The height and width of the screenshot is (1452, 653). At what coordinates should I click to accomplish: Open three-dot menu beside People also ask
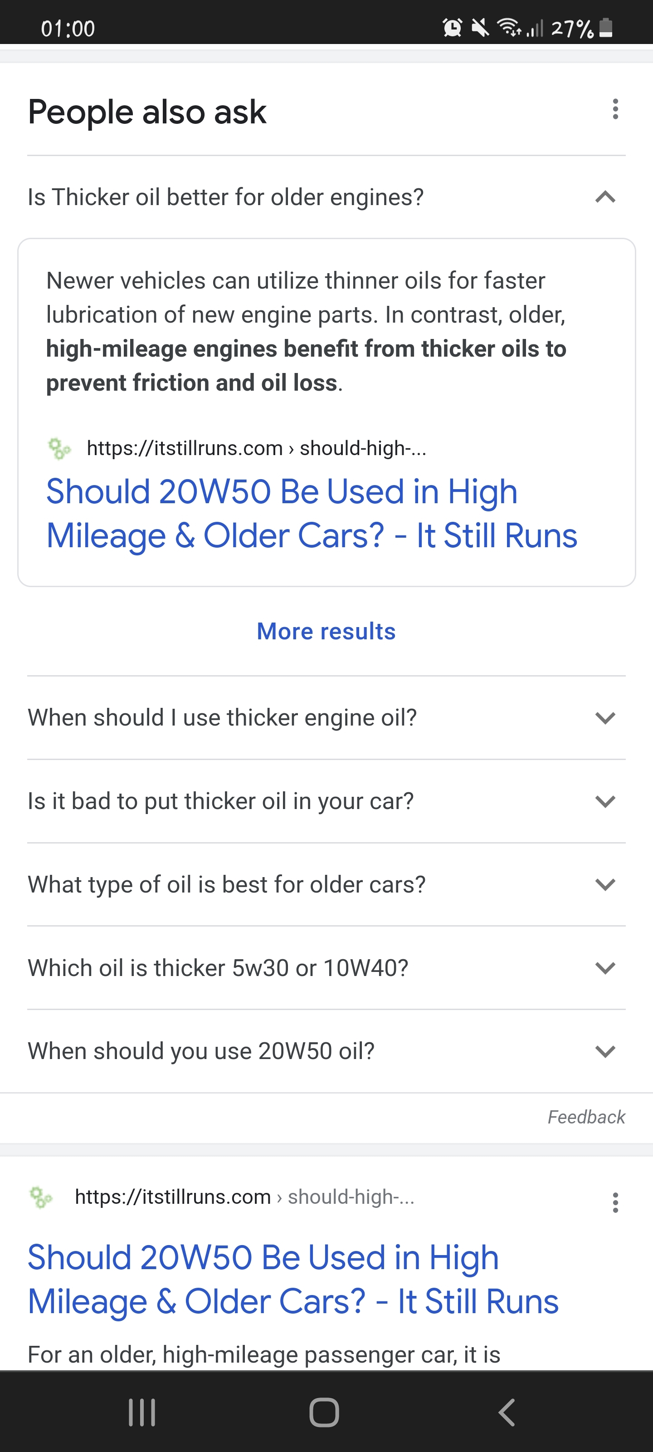coord(615,109)
